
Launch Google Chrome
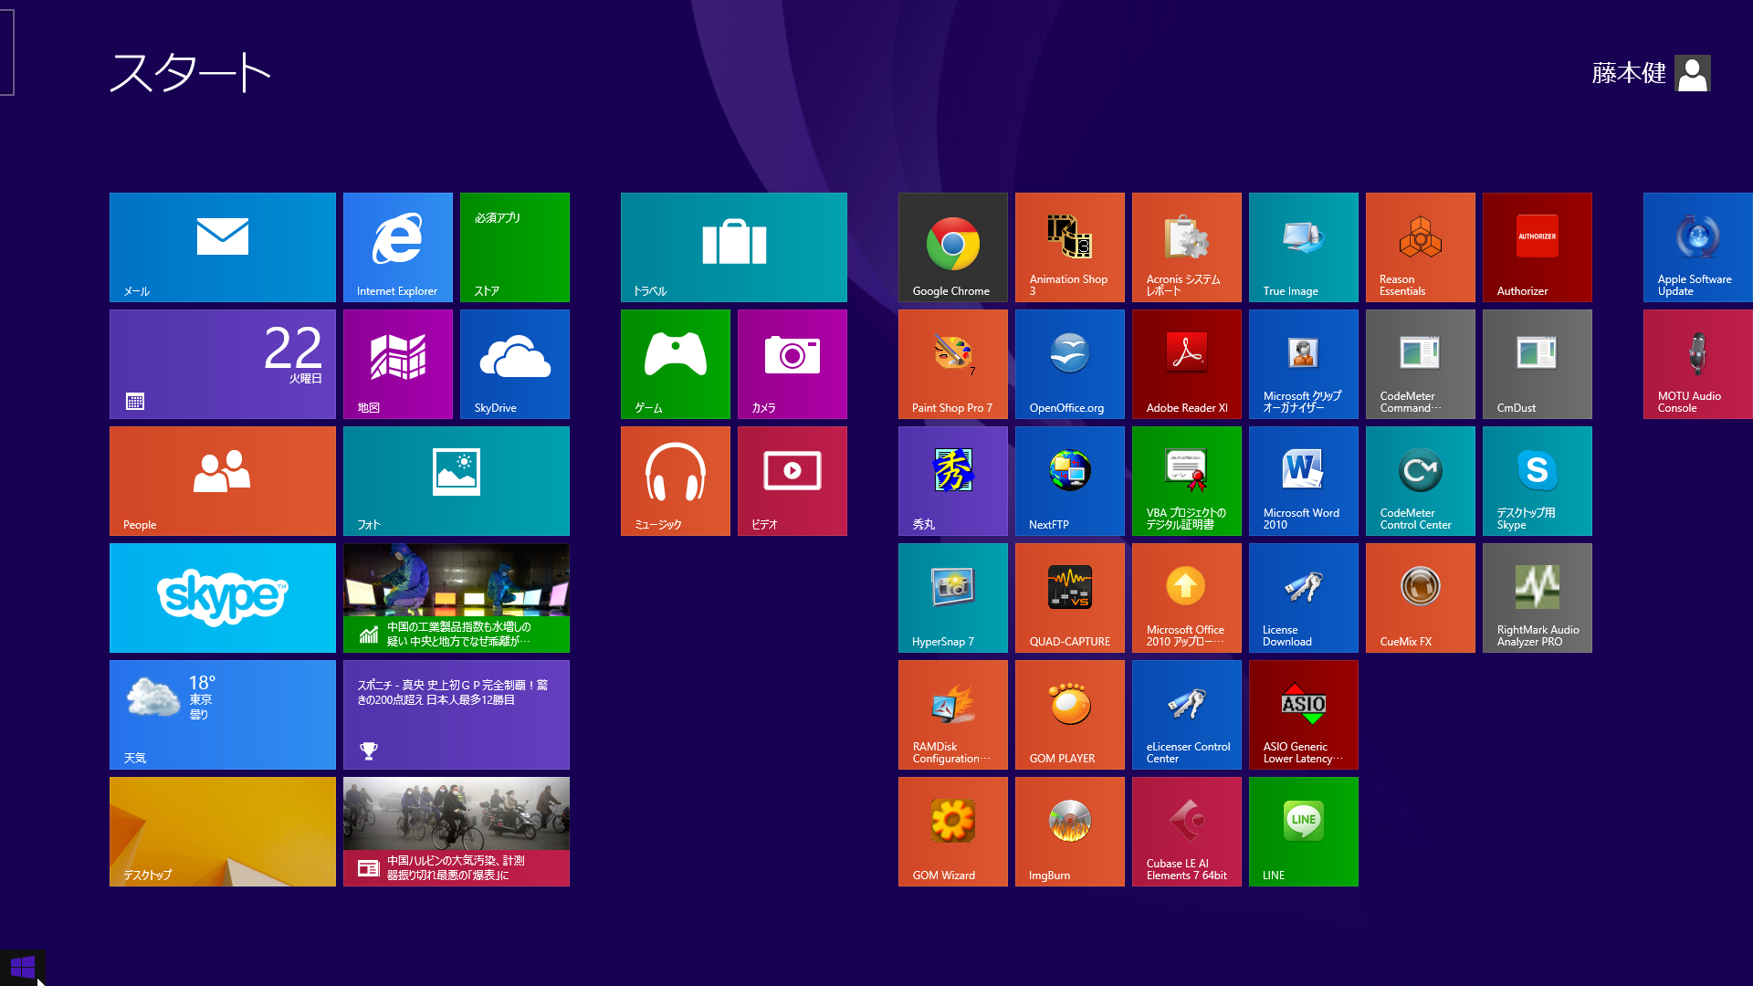click(953, 247)
